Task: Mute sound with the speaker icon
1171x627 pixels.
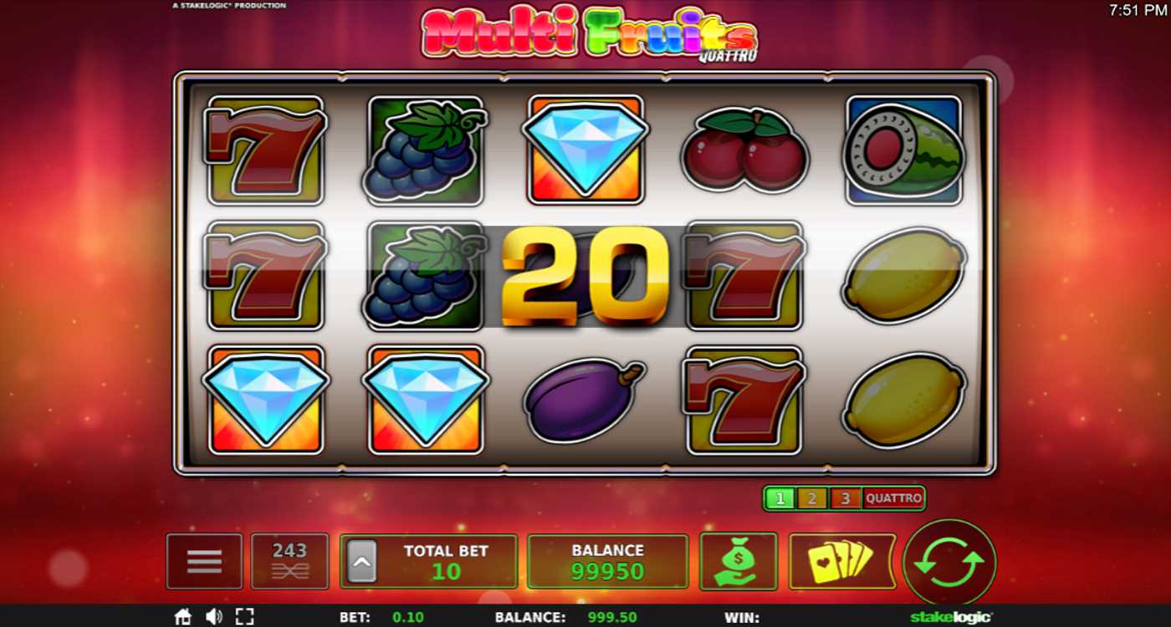Action: [214, 617]
